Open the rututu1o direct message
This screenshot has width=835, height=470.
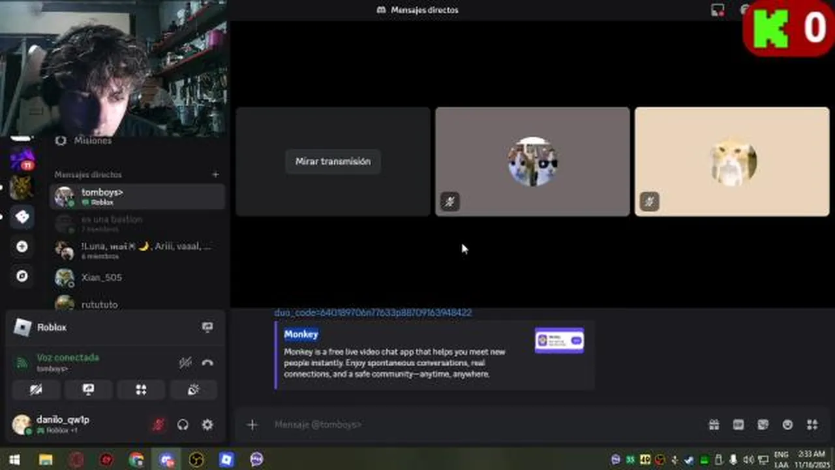(x=137, y=303)
